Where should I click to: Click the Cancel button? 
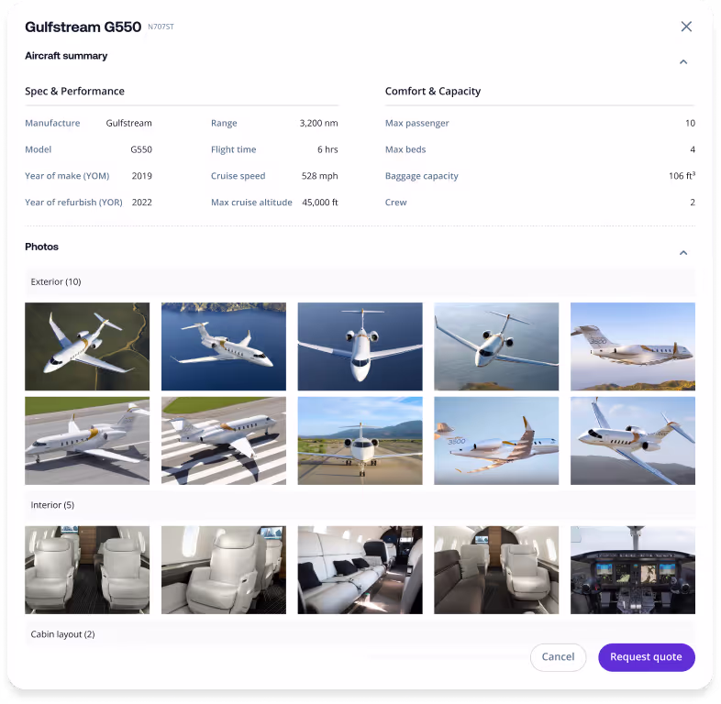point(558,657)
